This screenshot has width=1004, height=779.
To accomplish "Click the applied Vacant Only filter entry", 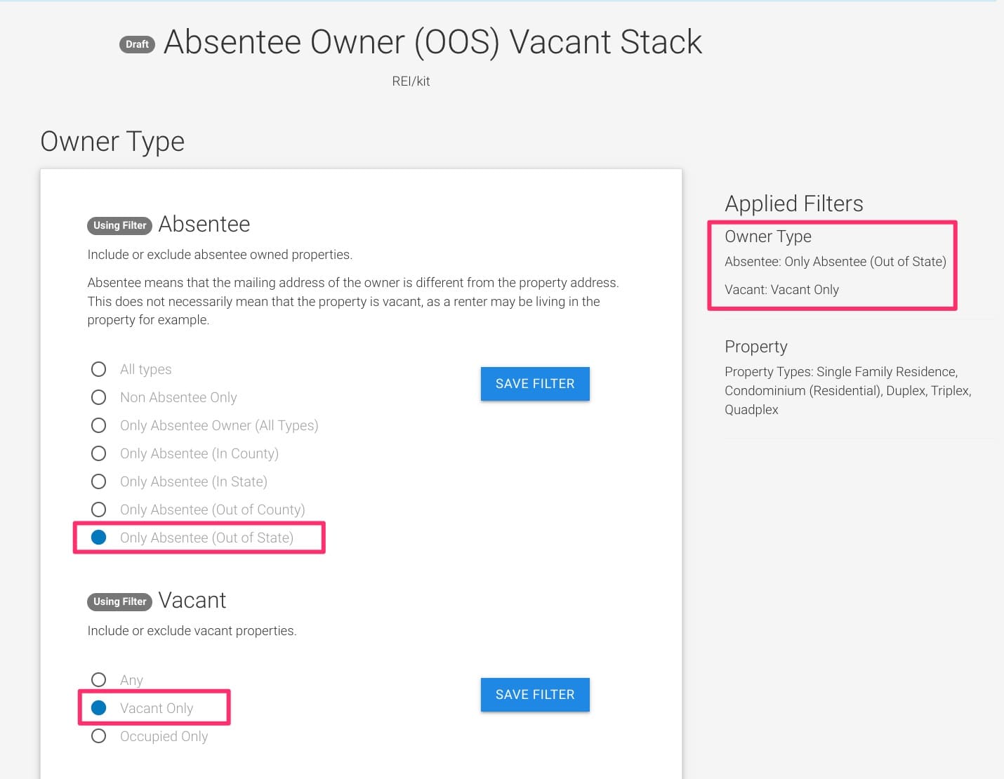I will tap(781, 290).
